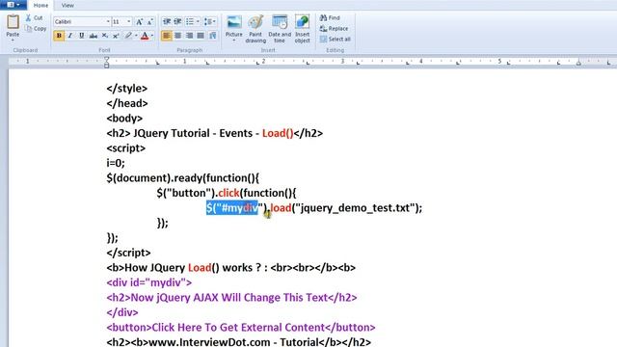Image resolution: width=617 pixels, height=347 pixels.
Task: Click the Now jQuery AJAX Will Change This Text line
Action: coord(231,298)
